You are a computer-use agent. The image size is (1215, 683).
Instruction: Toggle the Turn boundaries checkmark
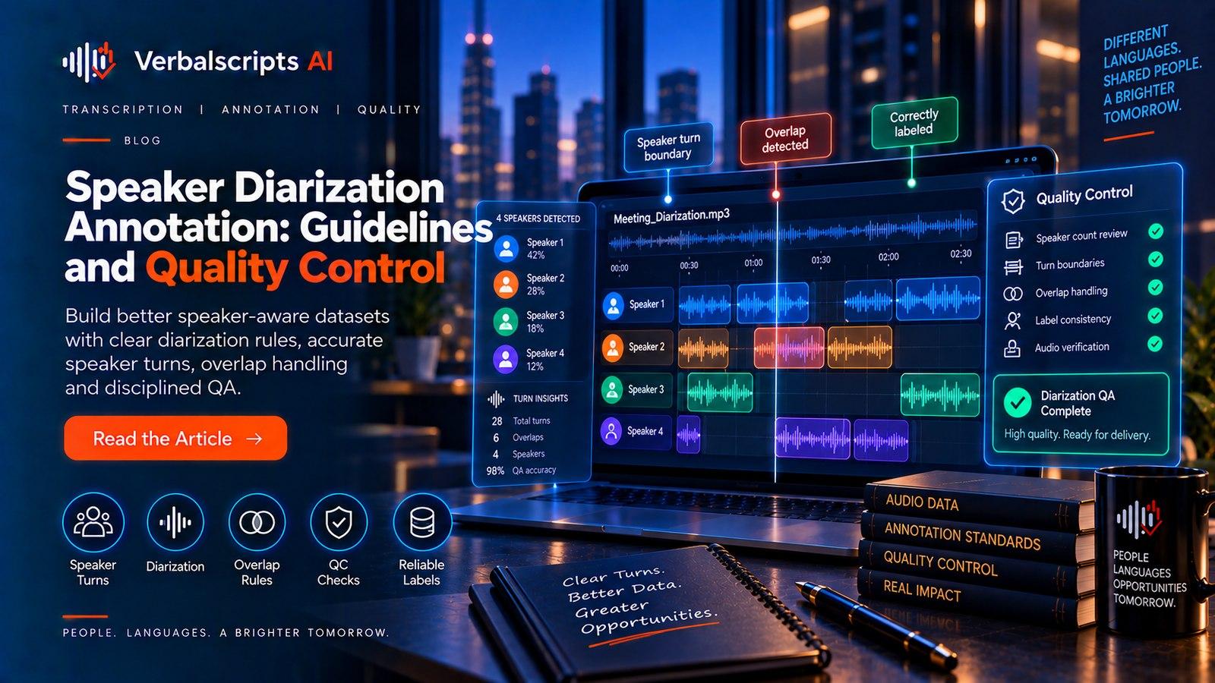[x=1156, y=260]
